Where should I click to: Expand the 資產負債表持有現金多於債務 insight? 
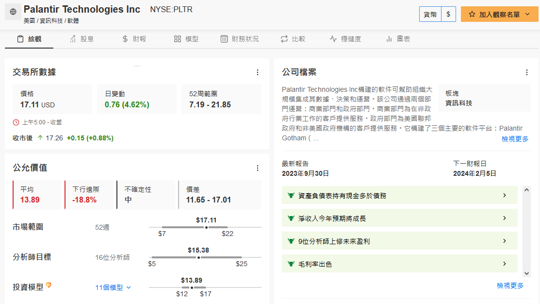[x=399, y=195]
